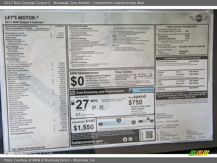The height and width of the screenshot is (163, 217).
Task: Click the MINI Excitement Package row
Action: pyautogui.click(x=37, y=90)
